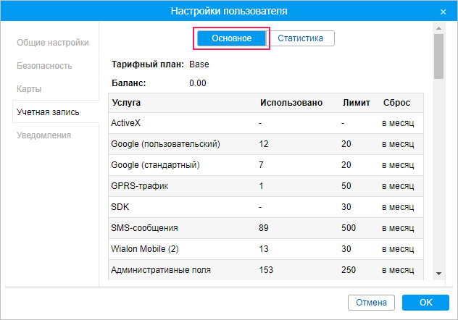This screenshot has height=320, width=458.
Task: Open the Безопасность settings section
Action: (x=44, y=66)
